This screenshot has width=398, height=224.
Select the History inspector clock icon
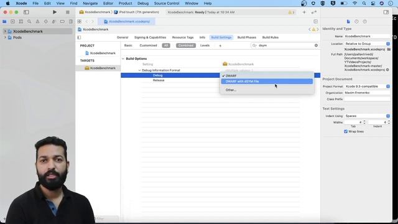tap(356, 22)
